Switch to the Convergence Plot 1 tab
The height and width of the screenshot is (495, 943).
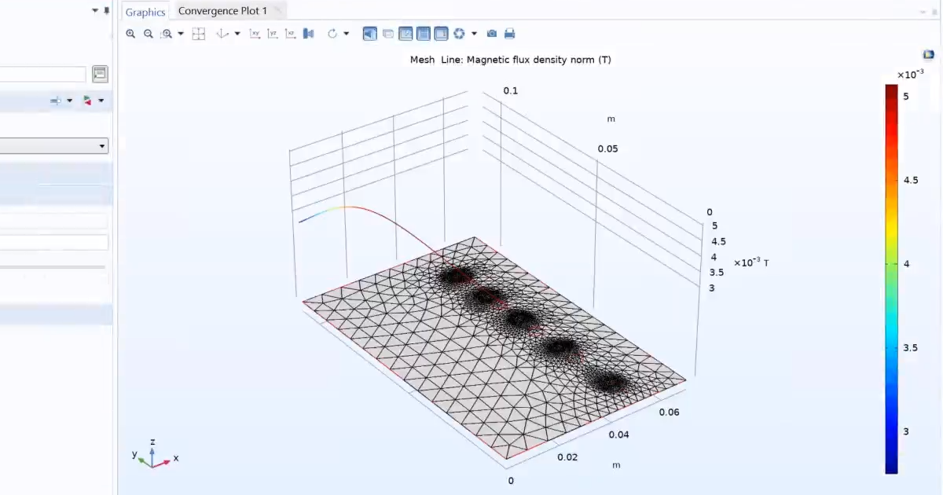coord(222,10)
